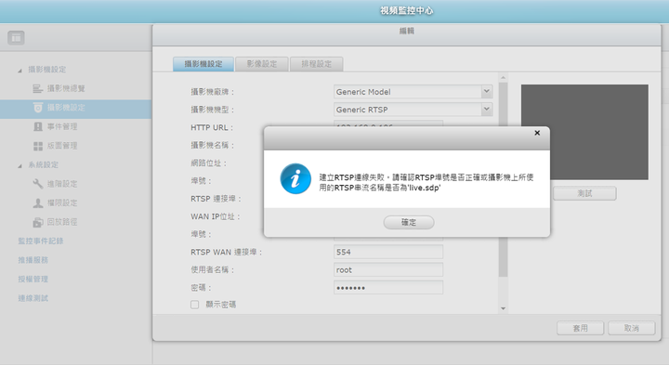Image resolution: width=669 pixels, height=365 pixels.
Task: Open 事件管理 event management icon
Action: [x=38, y=126]
